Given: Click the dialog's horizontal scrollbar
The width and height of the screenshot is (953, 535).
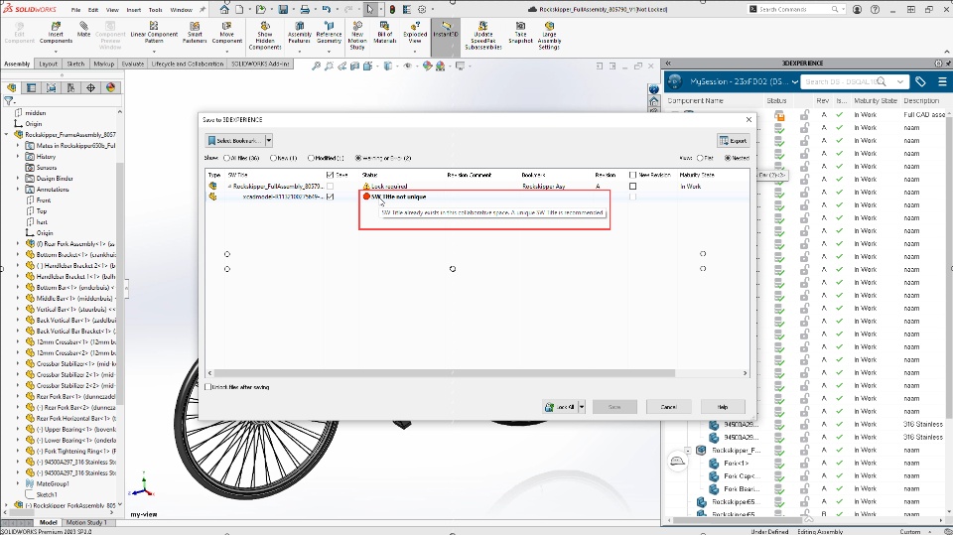Looking at the screenshot, I should point(445,373).
